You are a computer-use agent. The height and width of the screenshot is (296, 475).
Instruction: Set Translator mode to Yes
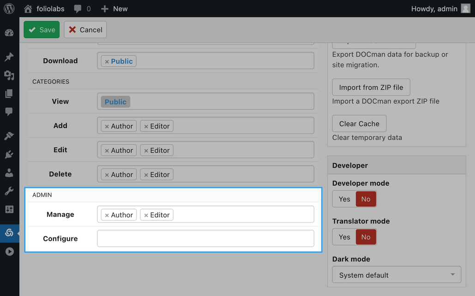pyautogui.click(x=344, y=237)
